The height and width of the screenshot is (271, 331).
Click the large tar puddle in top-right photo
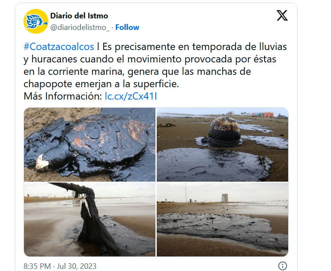pos(214,164)
